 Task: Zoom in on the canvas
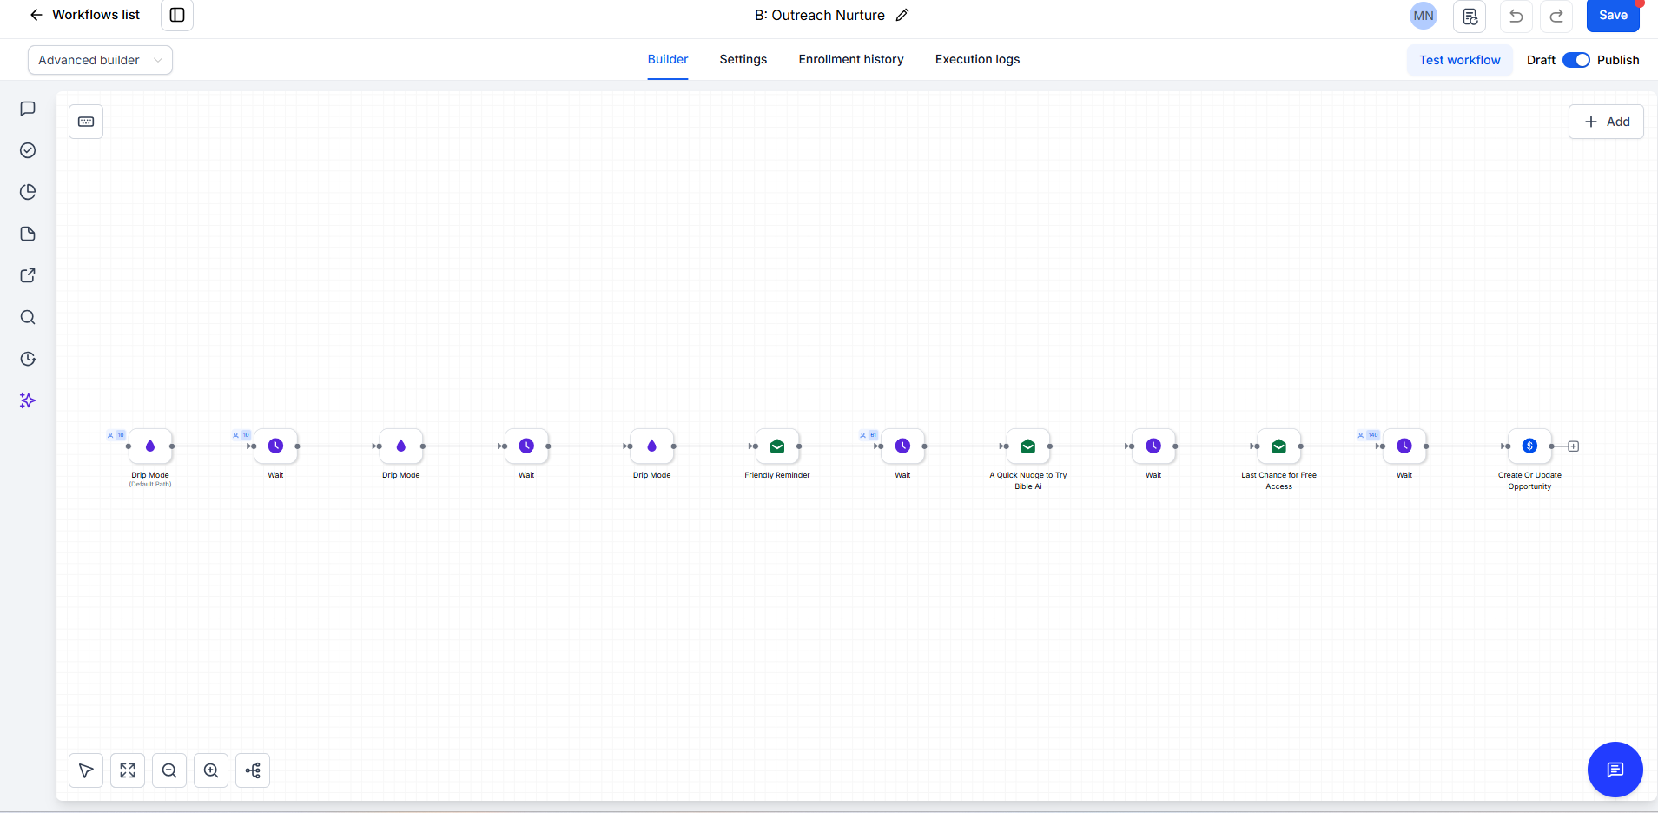click(211, 770)
